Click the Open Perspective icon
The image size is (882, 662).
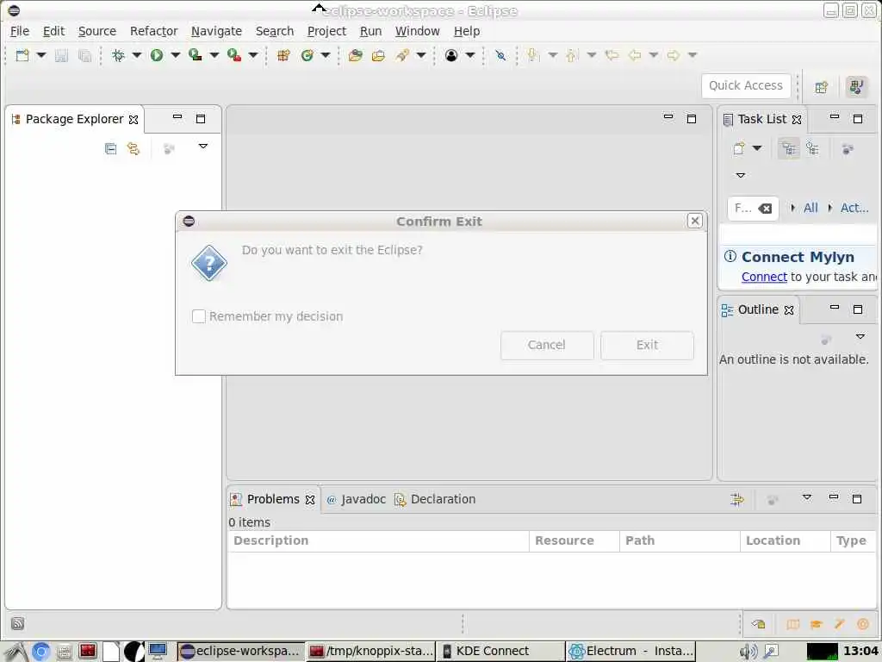click(822, 87)
